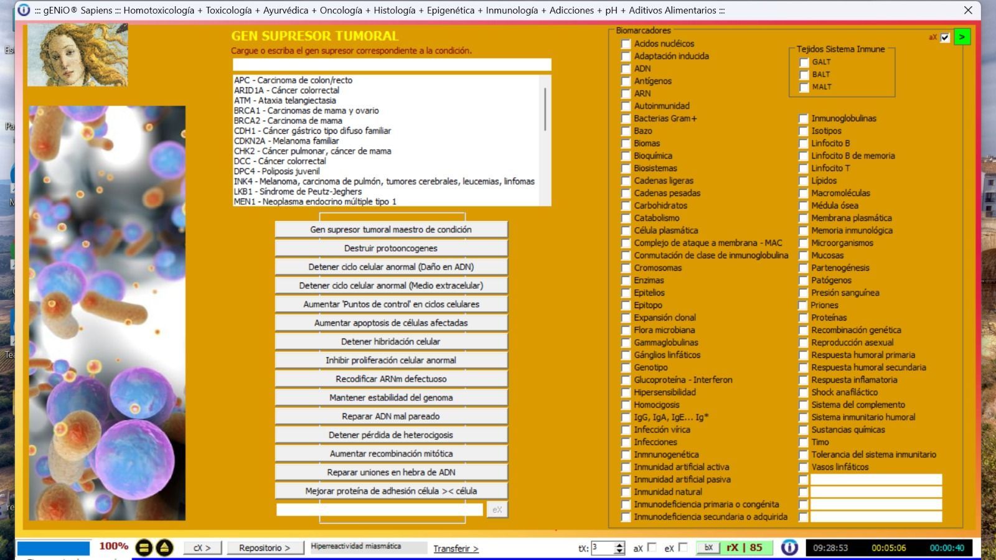Click the black round eject icon

(164, 548)
